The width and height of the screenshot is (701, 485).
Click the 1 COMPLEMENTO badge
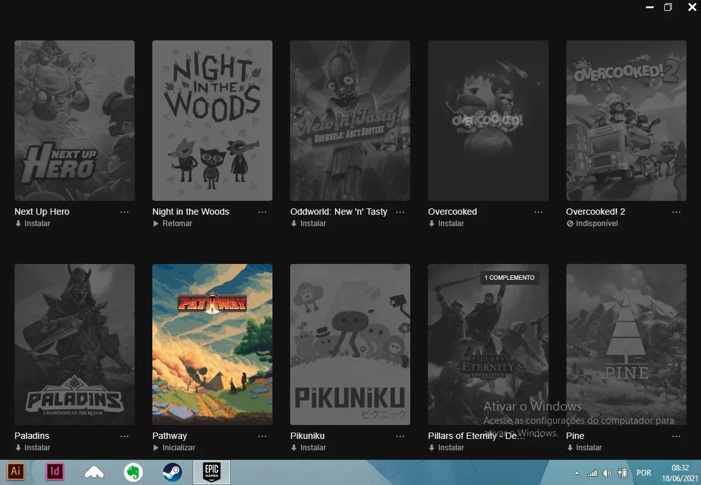coord(509,278)
